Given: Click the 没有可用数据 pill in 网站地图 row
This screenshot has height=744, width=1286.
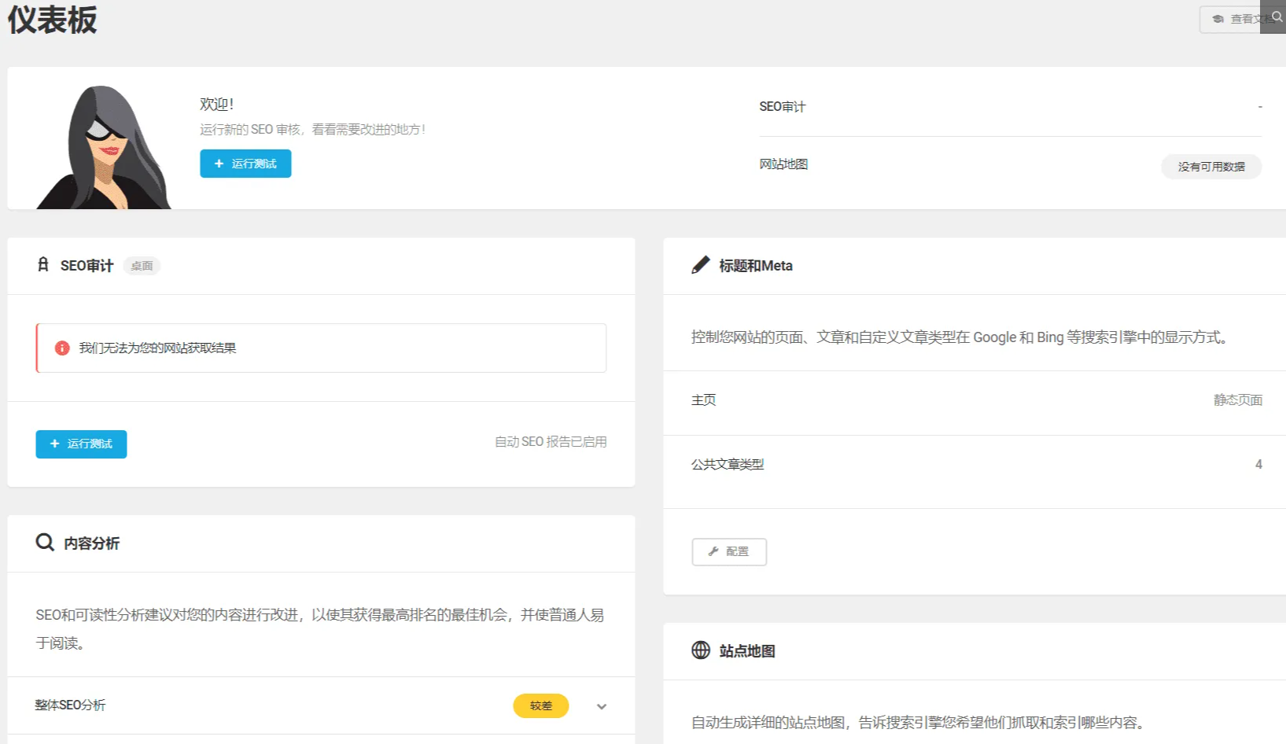Looking at the screenshot, I should (x=1211, y=167).
